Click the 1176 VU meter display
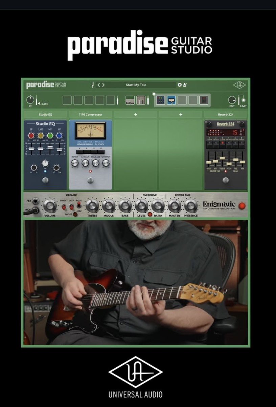The width and height of the screenshot is (276, 407). pyautogui.click(x=90, y=131)
